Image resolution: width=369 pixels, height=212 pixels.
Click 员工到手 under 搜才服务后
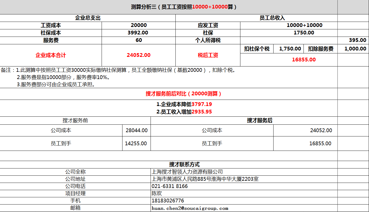pos(212,144)
